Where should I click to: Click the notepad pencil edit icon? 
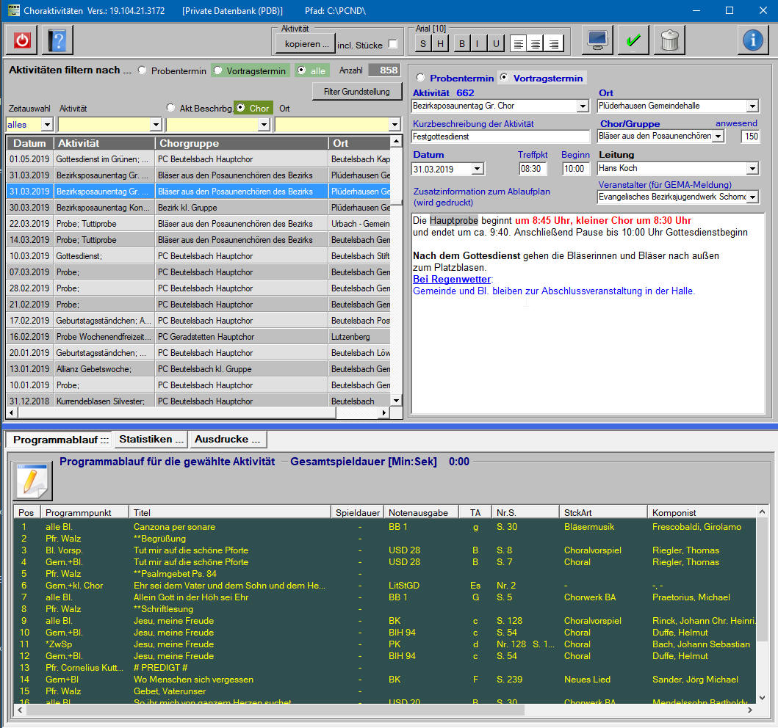[x=32, y=481]
